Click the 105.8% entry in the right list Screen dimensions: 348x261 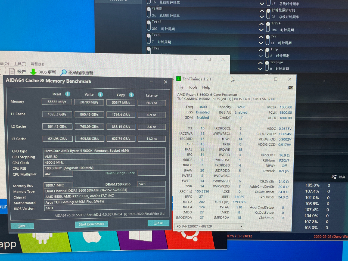click(312, 185)
